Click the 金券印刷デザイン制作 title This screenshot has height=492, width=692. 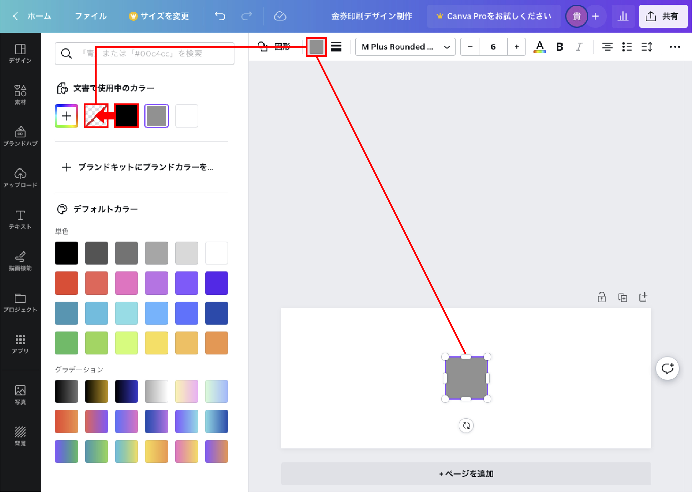371,16
